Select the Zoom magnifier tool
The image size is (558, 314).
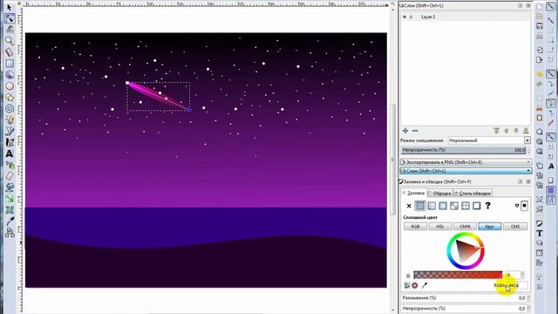point(10,41)
